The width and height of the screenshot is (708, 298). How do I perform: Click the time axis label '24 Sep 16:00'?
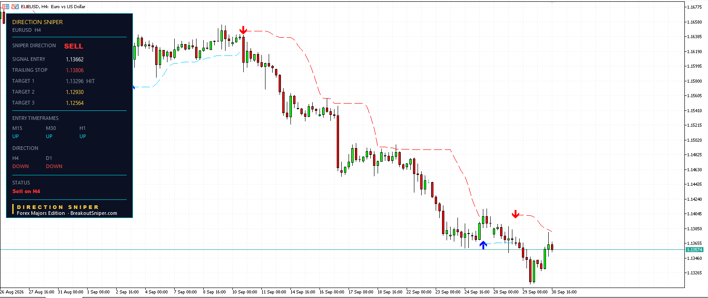tap(477, 292)
